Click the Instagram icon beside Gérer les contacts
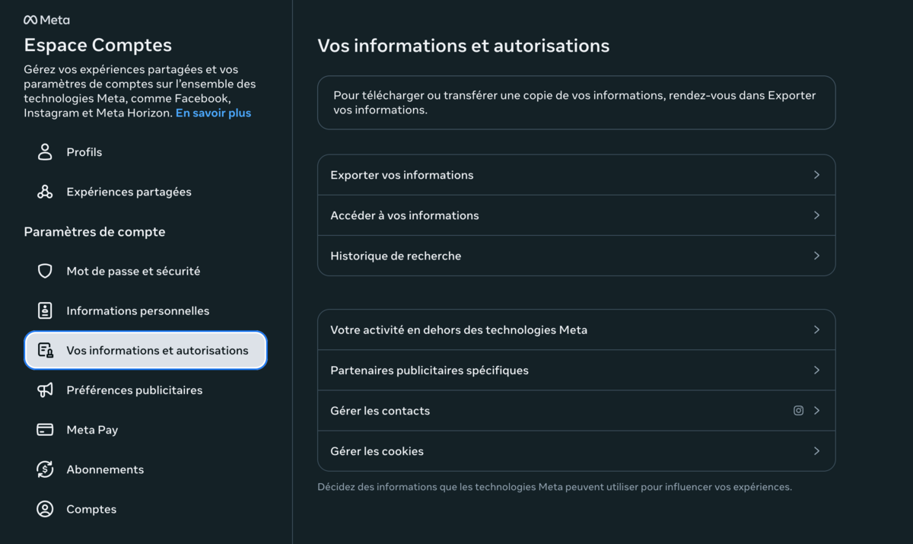The height and width of the screenshot is (544, 913). point(798,410)
